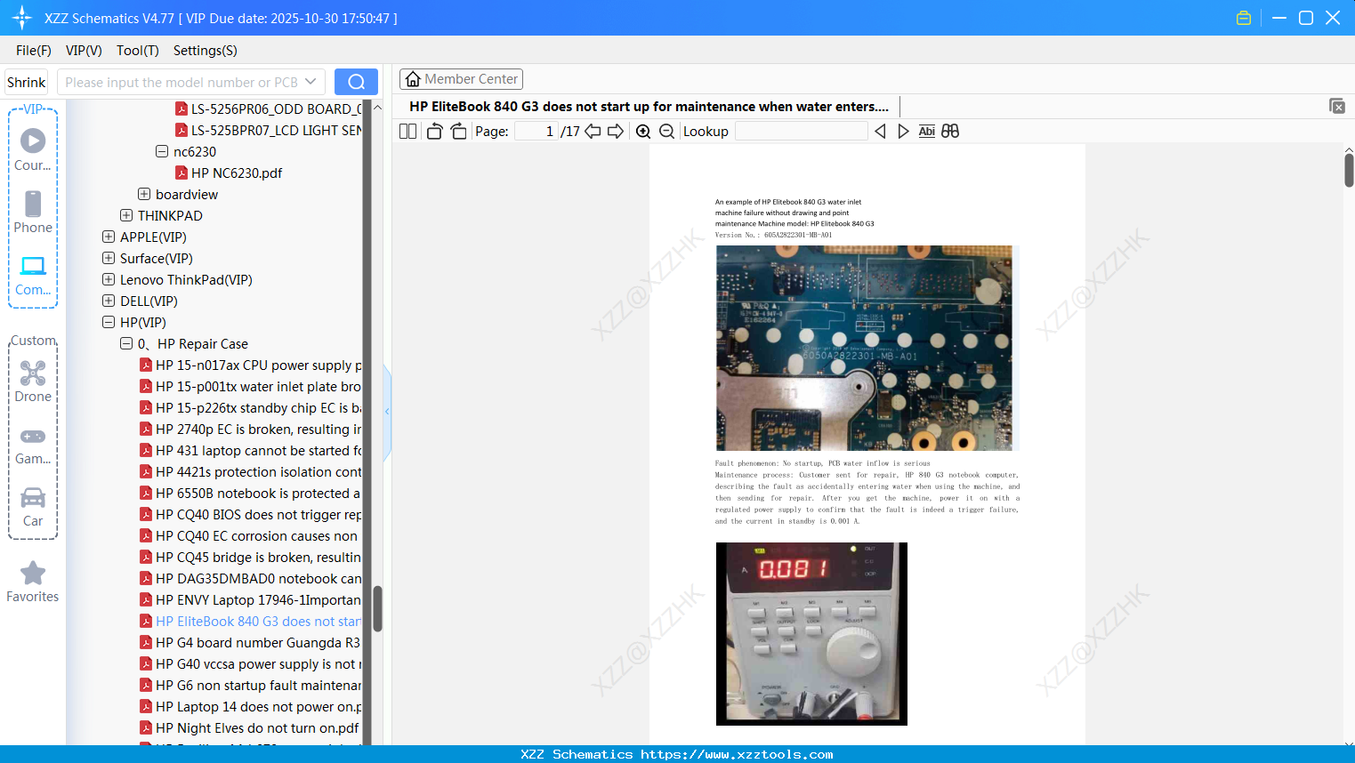Click the toolbox icon in title bar
The image size is (1355, 763).
click(x=1244, y=18)
